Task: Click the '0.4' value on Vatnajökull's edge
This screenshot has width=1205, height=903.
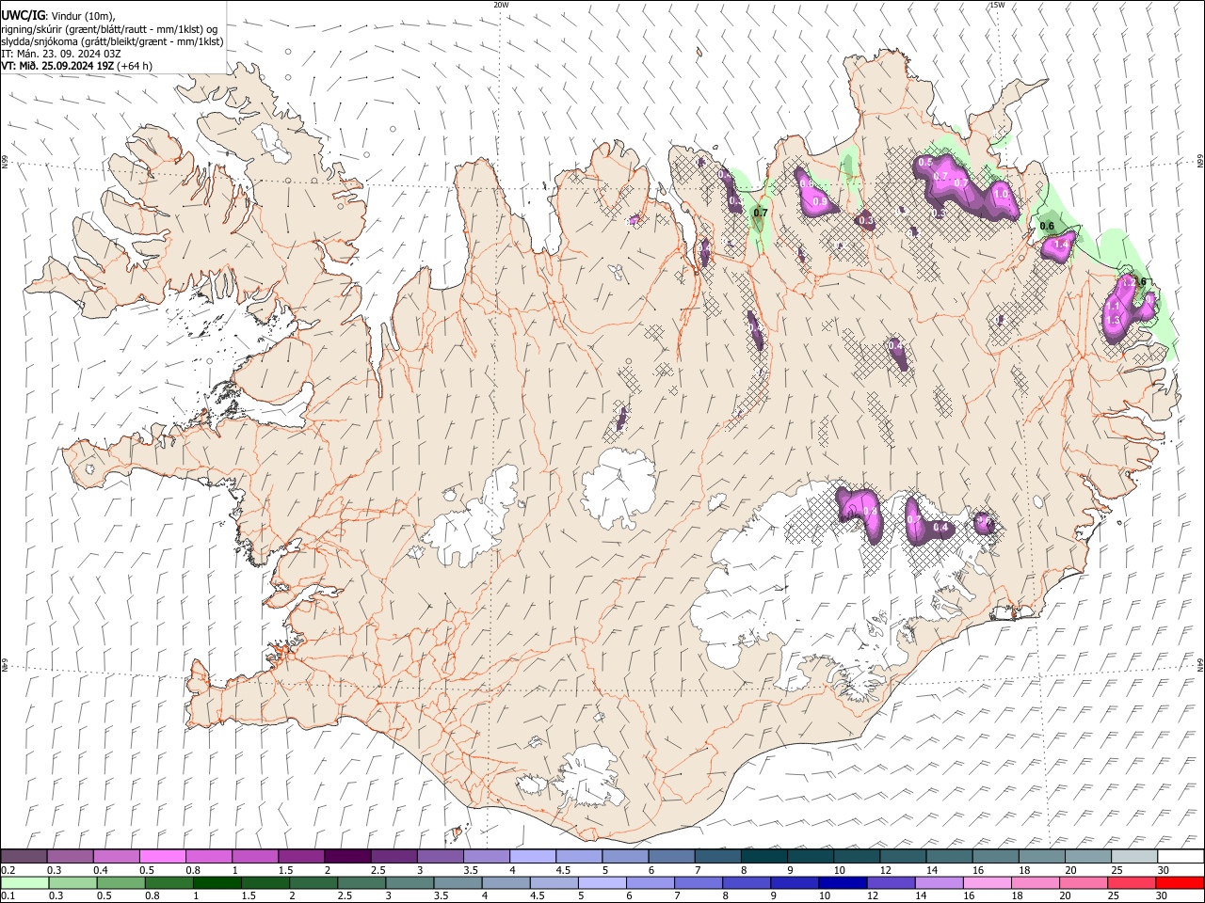Action: pos(940,528)
